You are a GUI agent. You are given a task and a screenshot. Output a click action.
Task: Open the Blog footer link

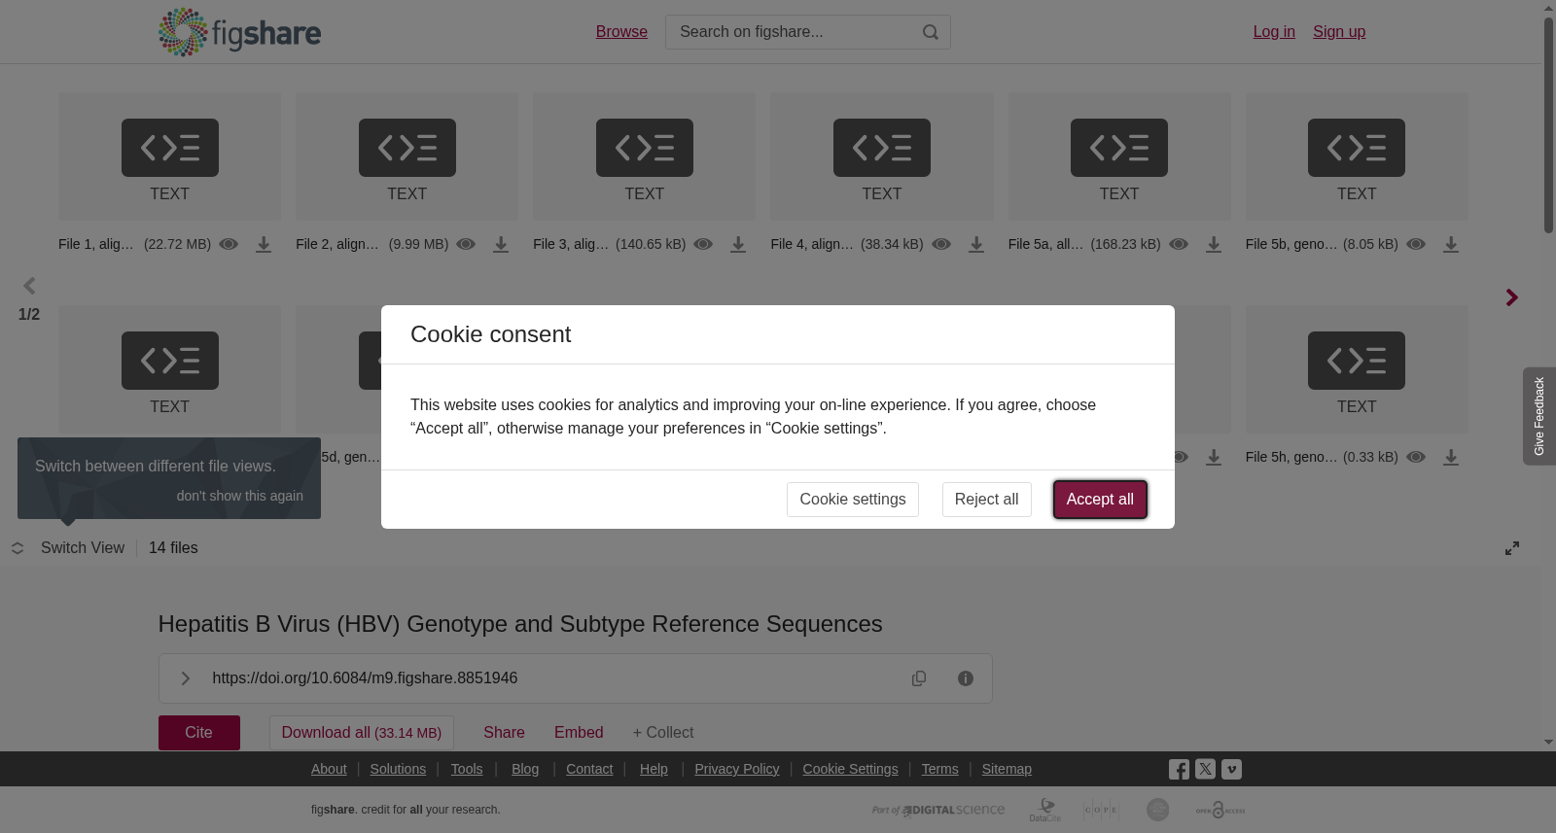tap(525, 769)
